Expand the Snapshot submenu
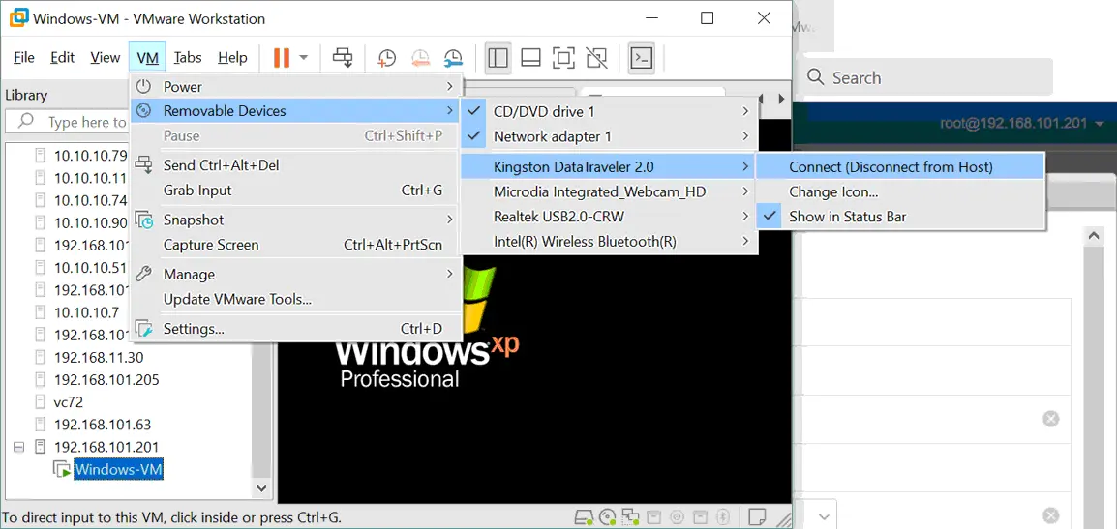 449,220
